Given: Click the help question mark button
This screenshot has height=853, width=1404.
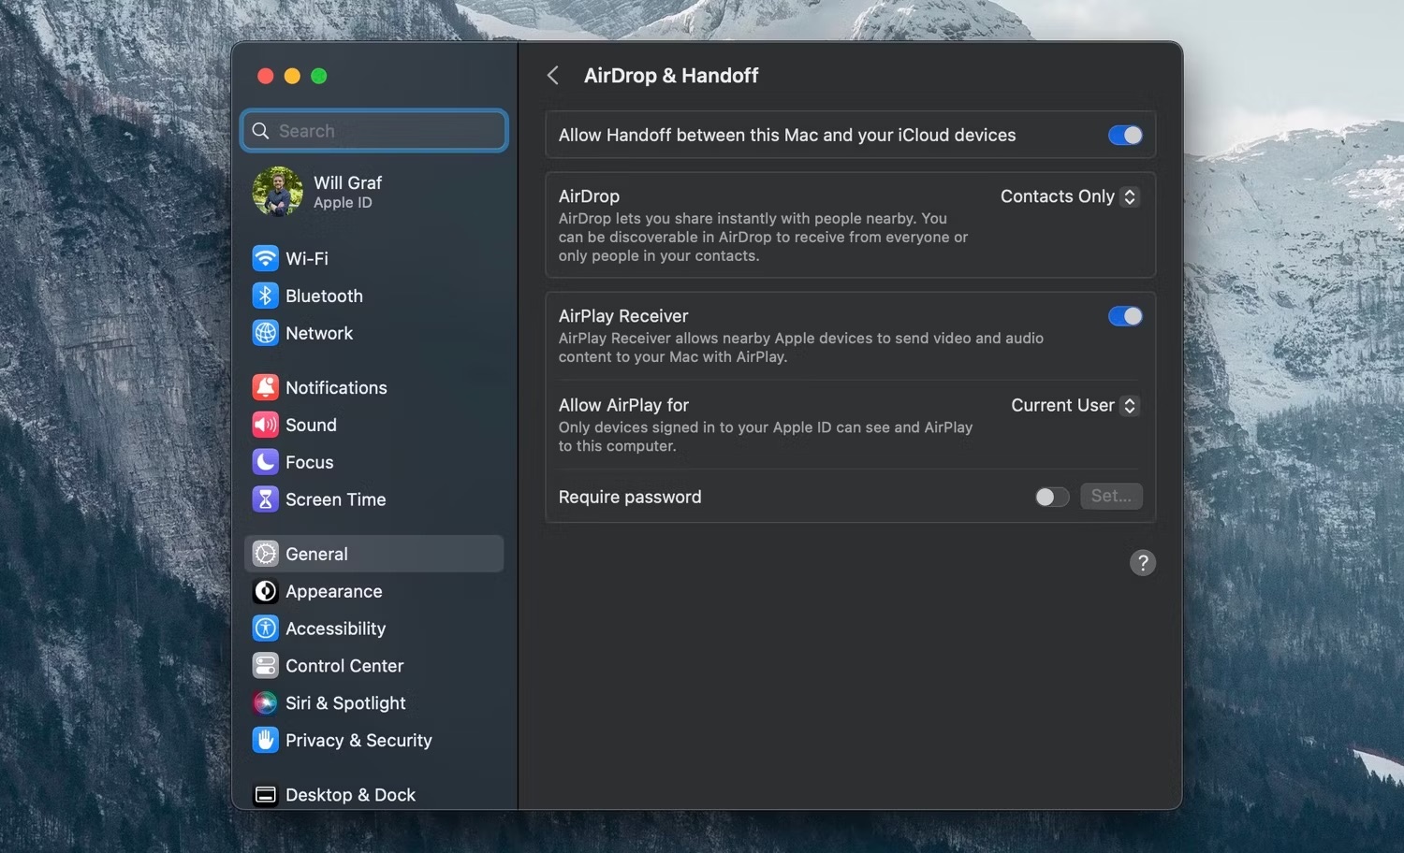Looking at the screenshot, I should [1143, 562].
